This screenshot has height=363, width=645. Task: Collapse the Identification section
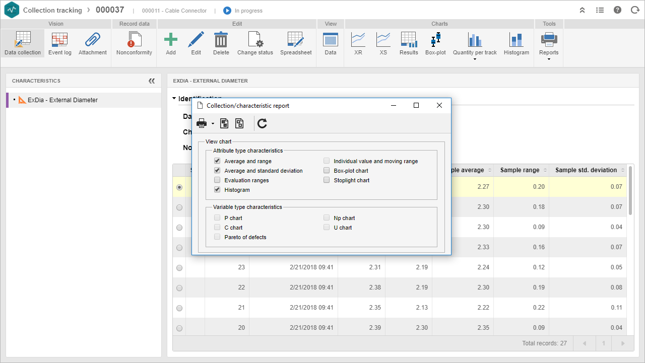coord(174,99)
